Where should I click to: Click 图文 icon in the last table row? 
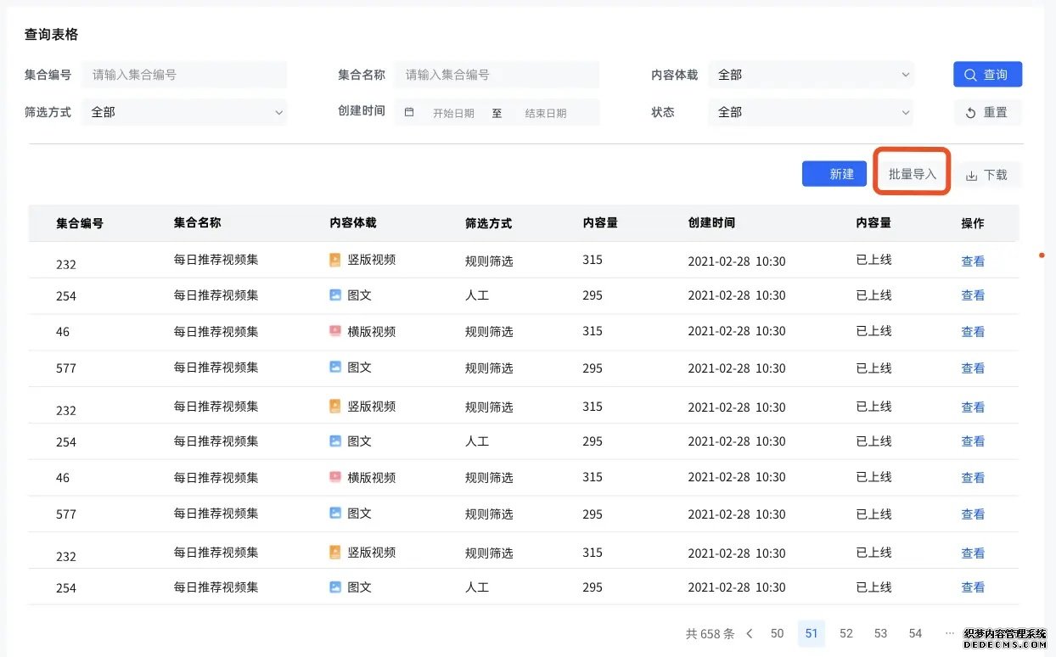tap(335, 587)
